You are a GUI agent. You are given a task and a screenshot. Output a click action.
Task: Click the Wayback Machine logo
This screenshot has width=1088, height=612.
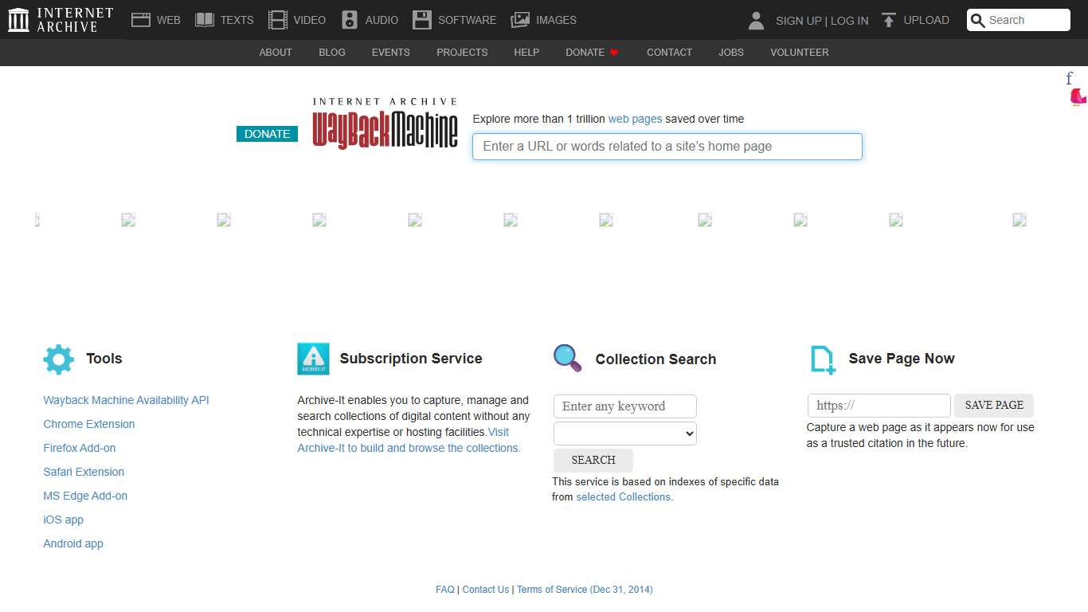click(385, 124)
